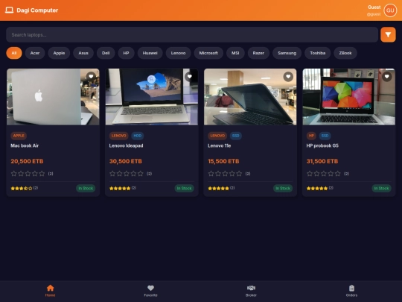Filter laptops by Huawei brand
The height and width of the screenshot is (302, 402).
pyautogui.click(x=150, y=53)
